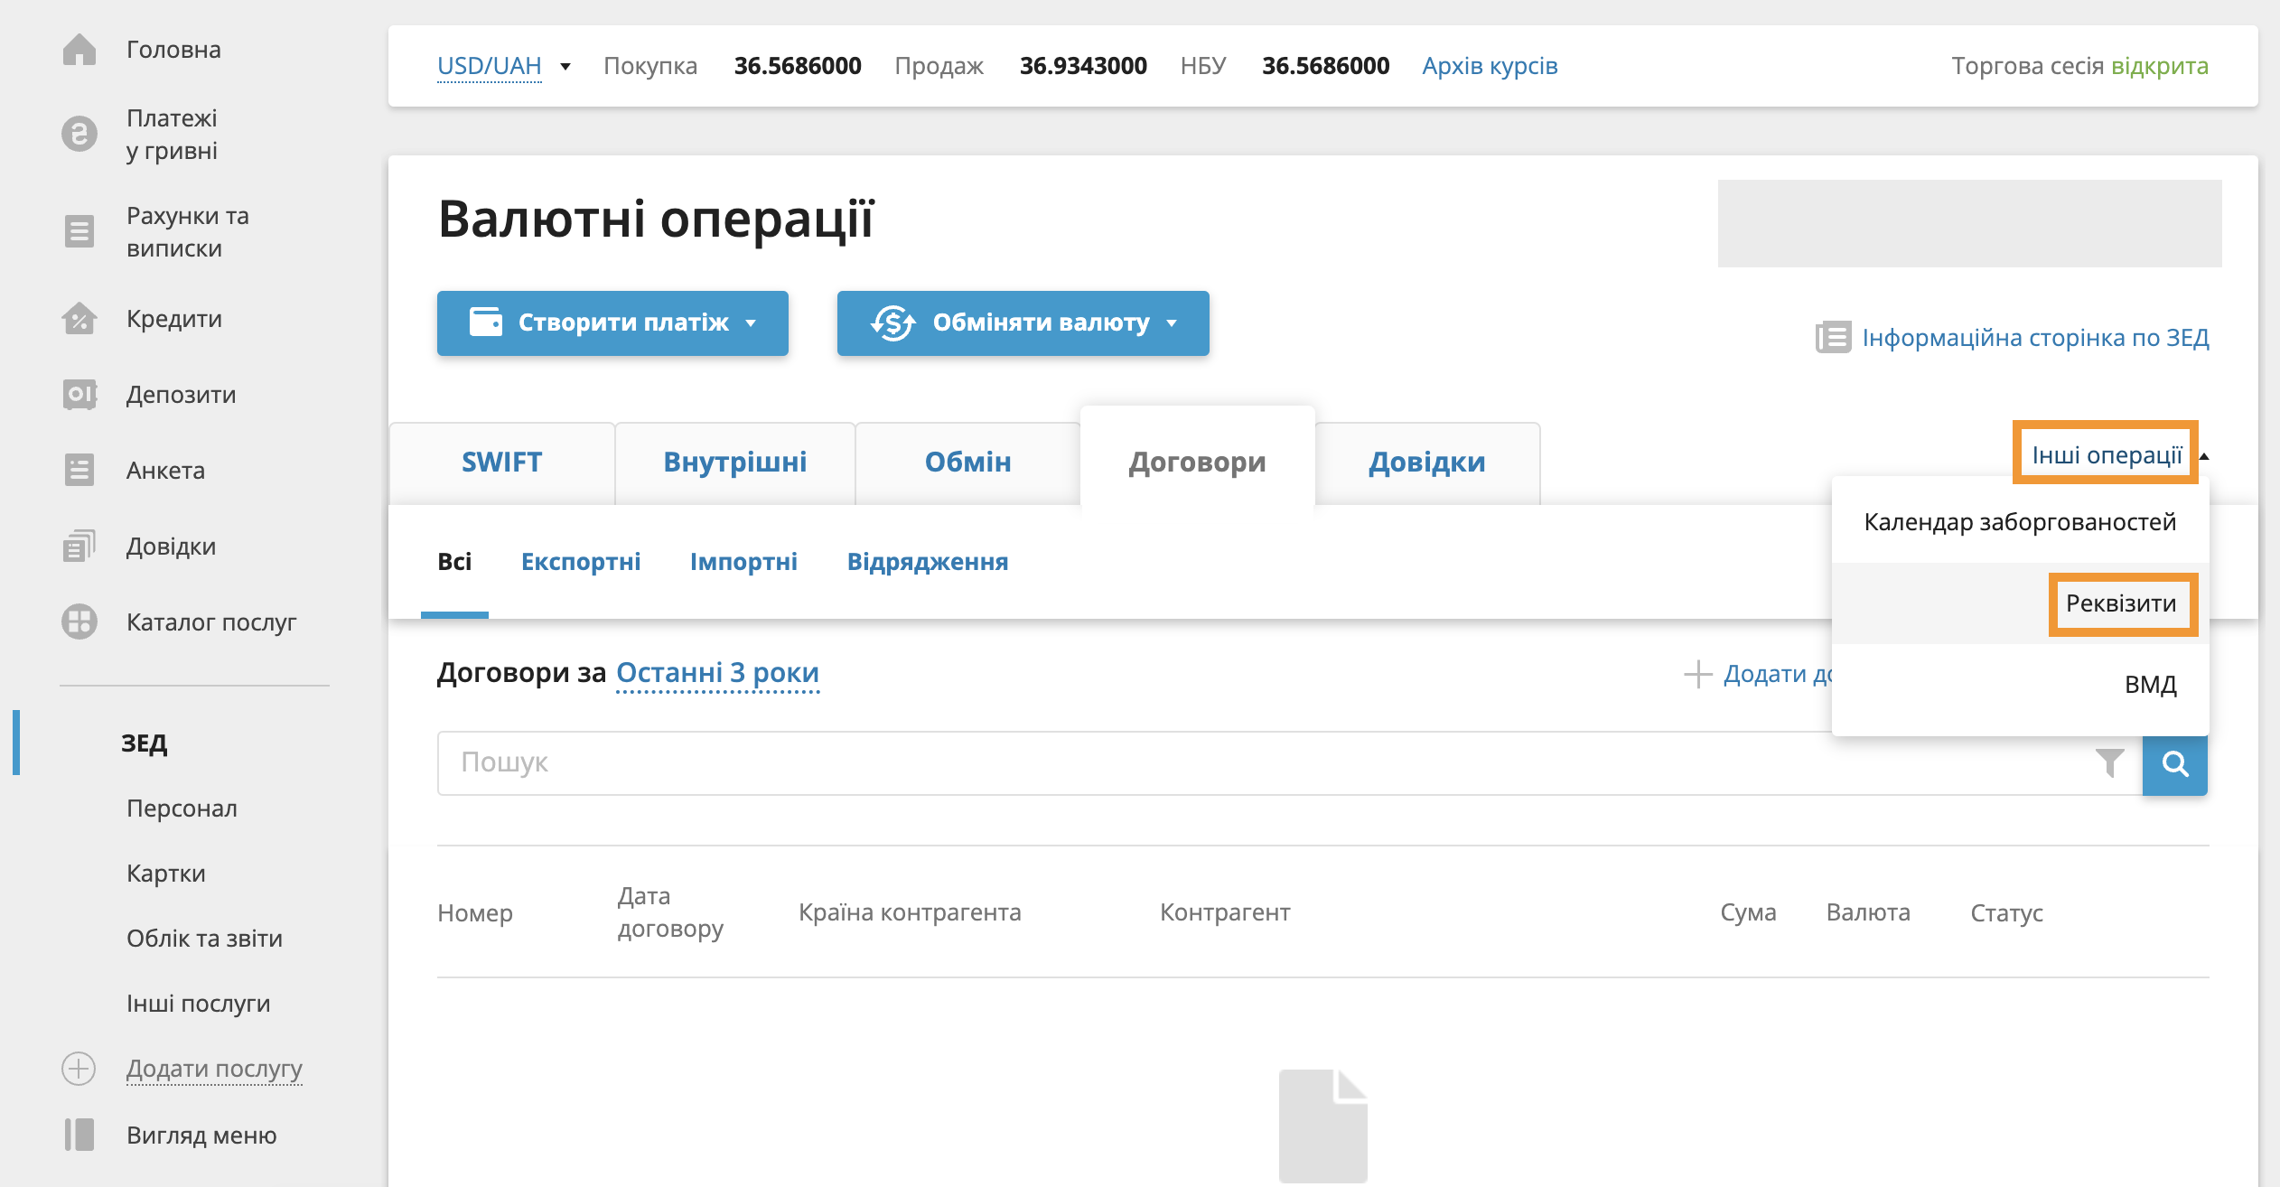This screenshot has height=1187, width=2280.
Task: Click into the Пошук search field
Action: [1265, 763]
